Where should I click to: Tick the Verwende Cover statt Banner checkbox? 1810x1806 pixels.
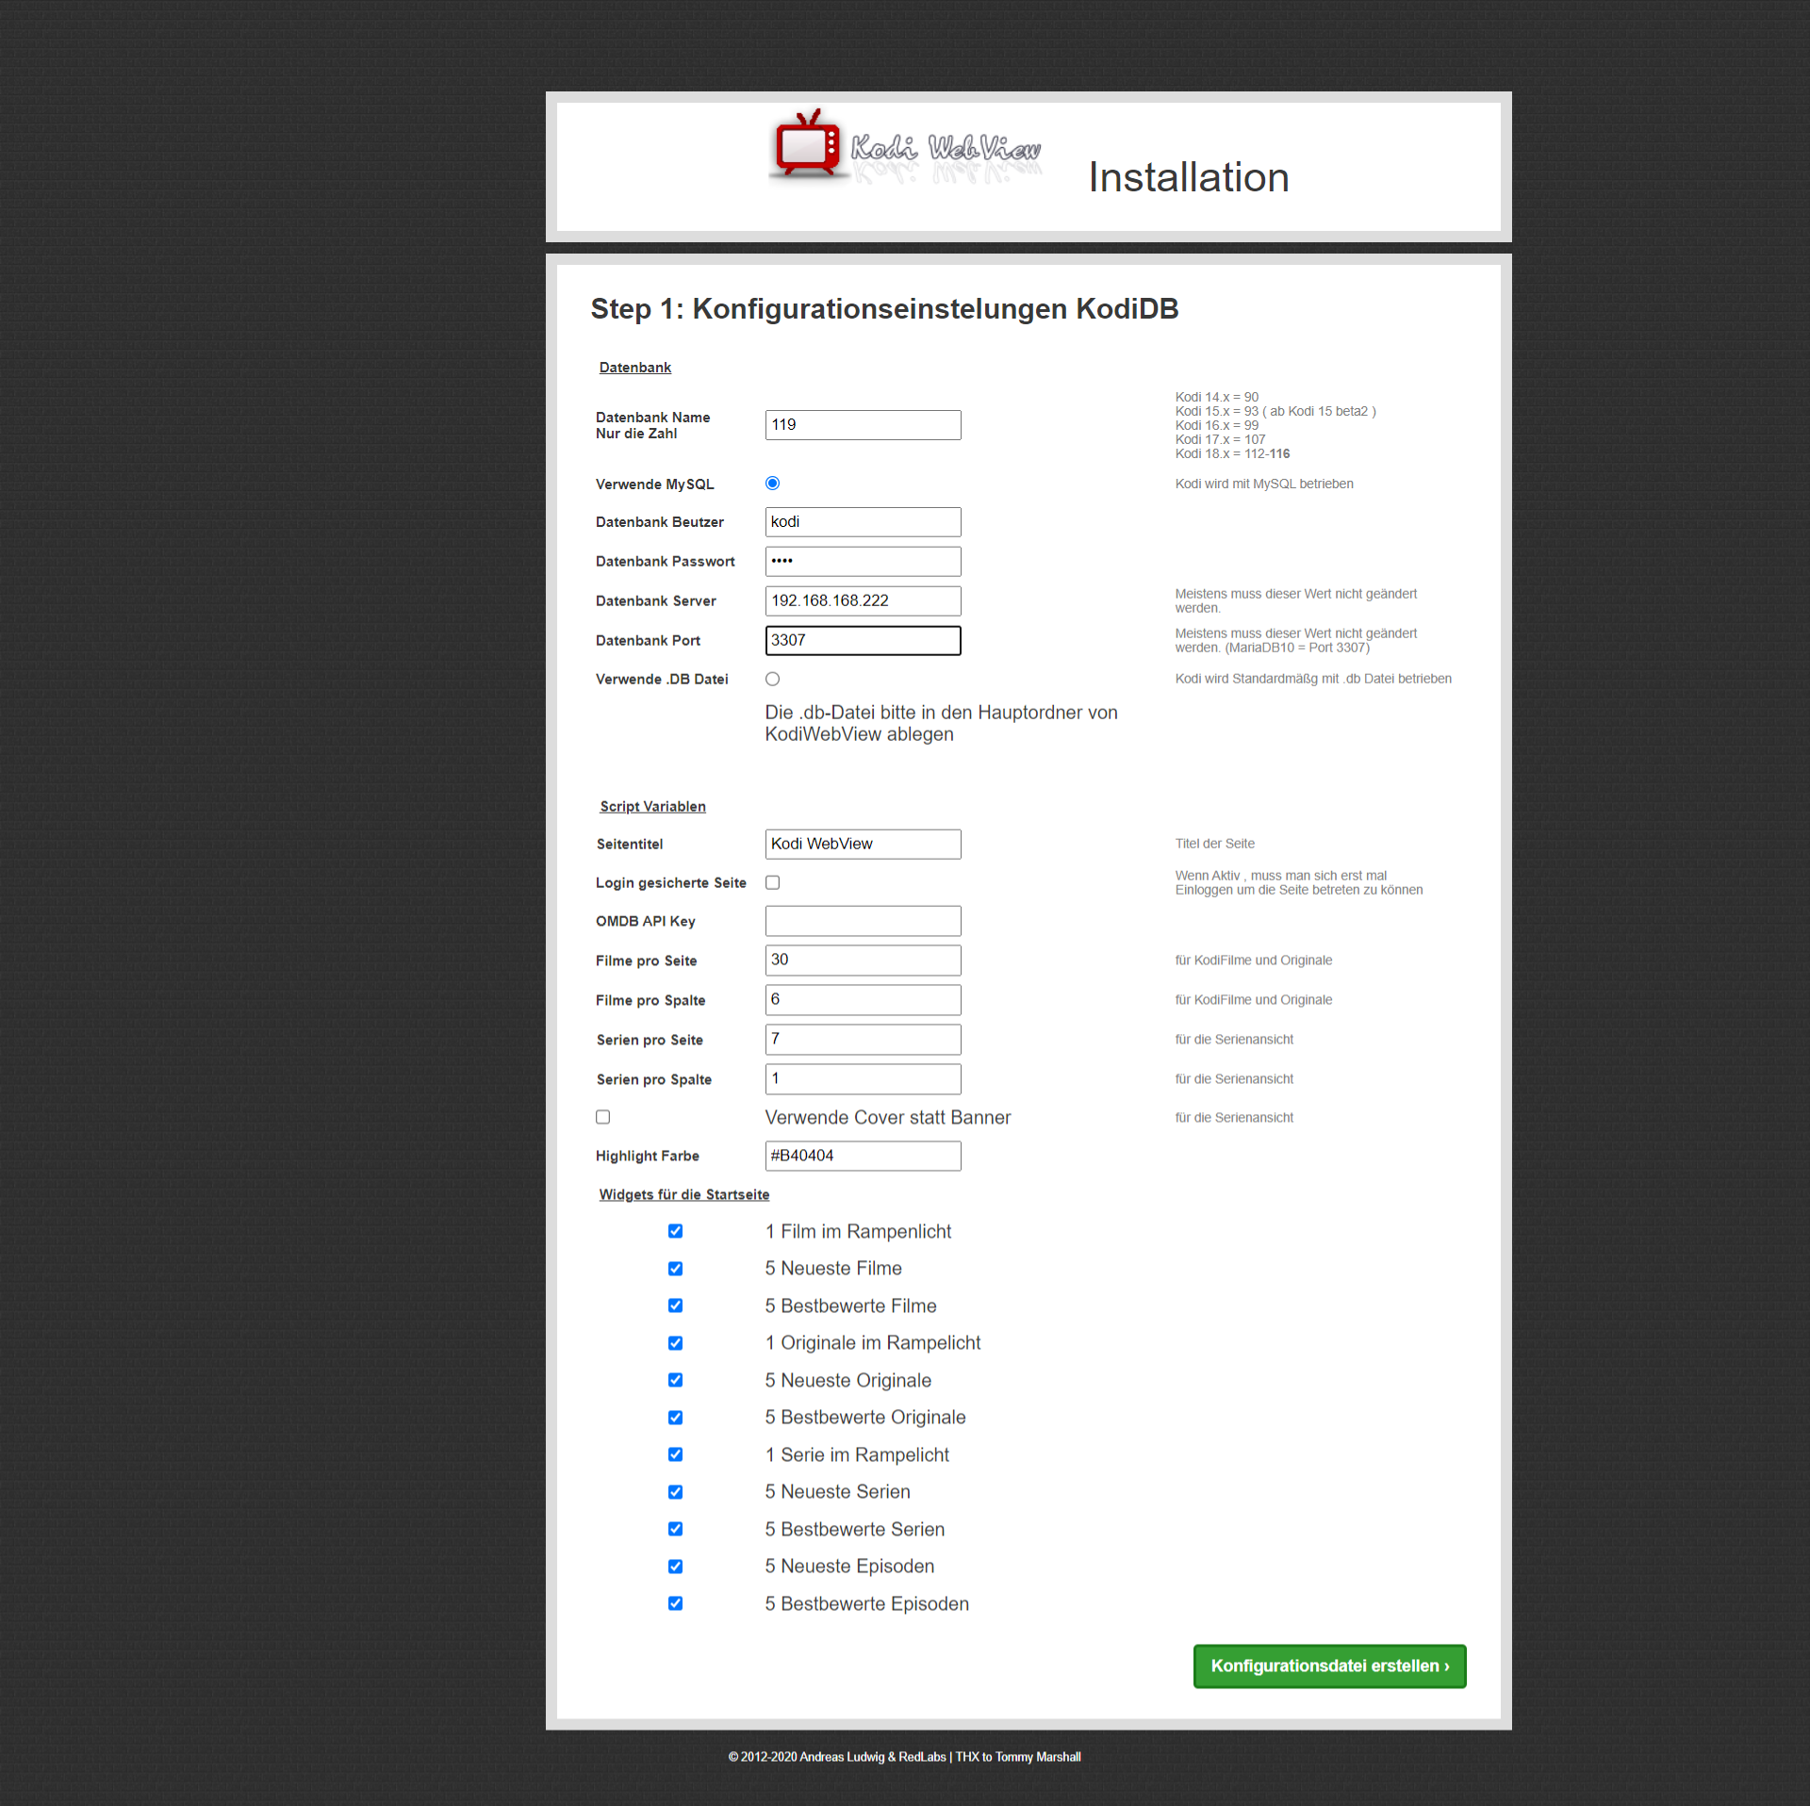[602, 1117]
